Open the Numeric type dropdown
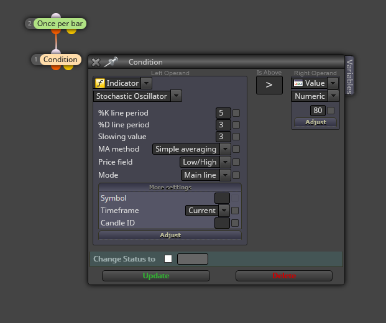The width and height of the screenshot is (386, 323). click(x=334, y=96)
